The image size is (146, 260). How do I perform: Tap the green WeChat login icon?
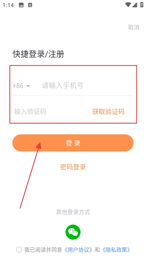point(73,232)
